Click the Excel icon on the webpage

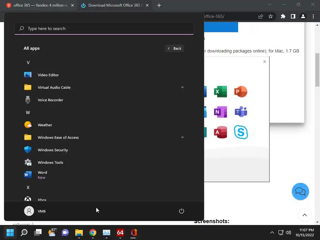point(220,92)
